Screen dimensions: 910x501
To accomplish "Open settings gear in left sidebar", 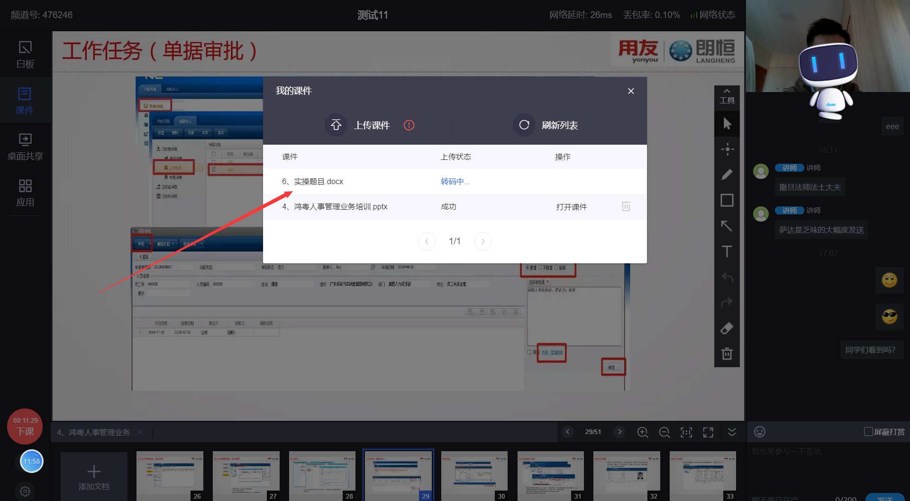I will point(25,491).
